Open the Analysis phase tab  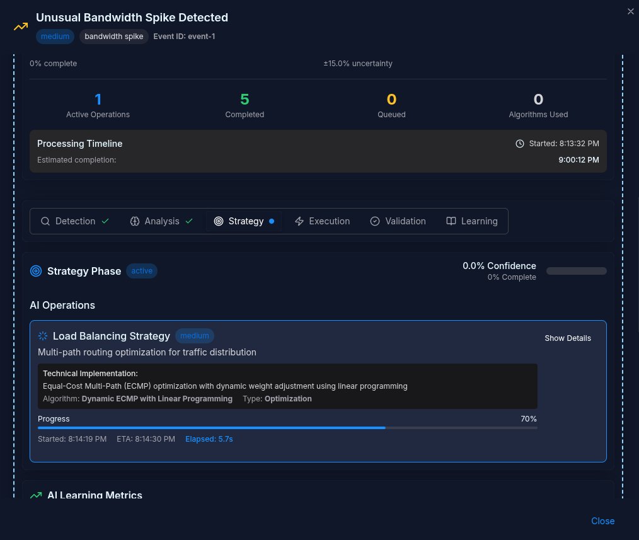pos(161,221)
